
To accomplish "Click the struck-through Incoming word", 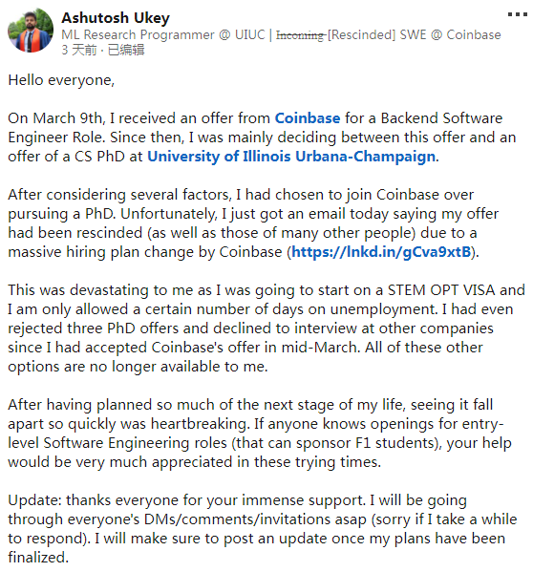I will click(300, 35).
